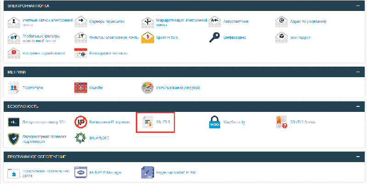Open the yellow Spam Filters envelope icon
The height and width of the screenshot is (184, 367).
click(148, 38)
